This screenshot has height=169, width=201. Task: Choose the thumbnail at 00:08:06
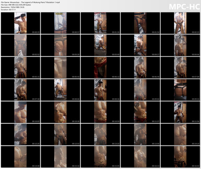pos(60,90)
